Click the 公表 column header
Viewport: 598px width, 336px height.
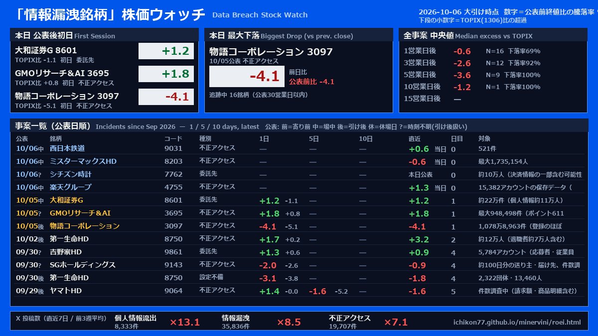(22, 138)
